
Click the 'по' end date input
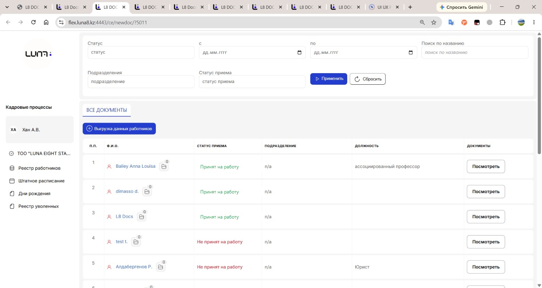363,53
